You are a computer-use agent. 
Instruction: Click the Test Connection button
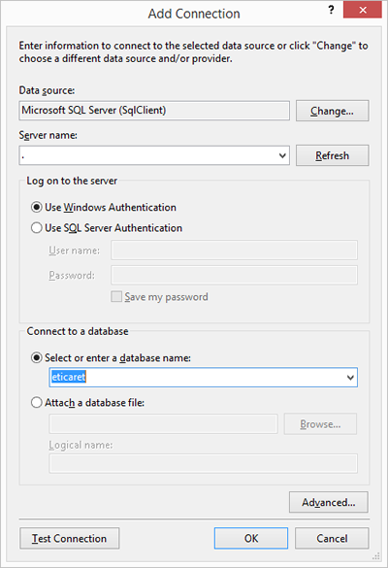pos(70,538)
